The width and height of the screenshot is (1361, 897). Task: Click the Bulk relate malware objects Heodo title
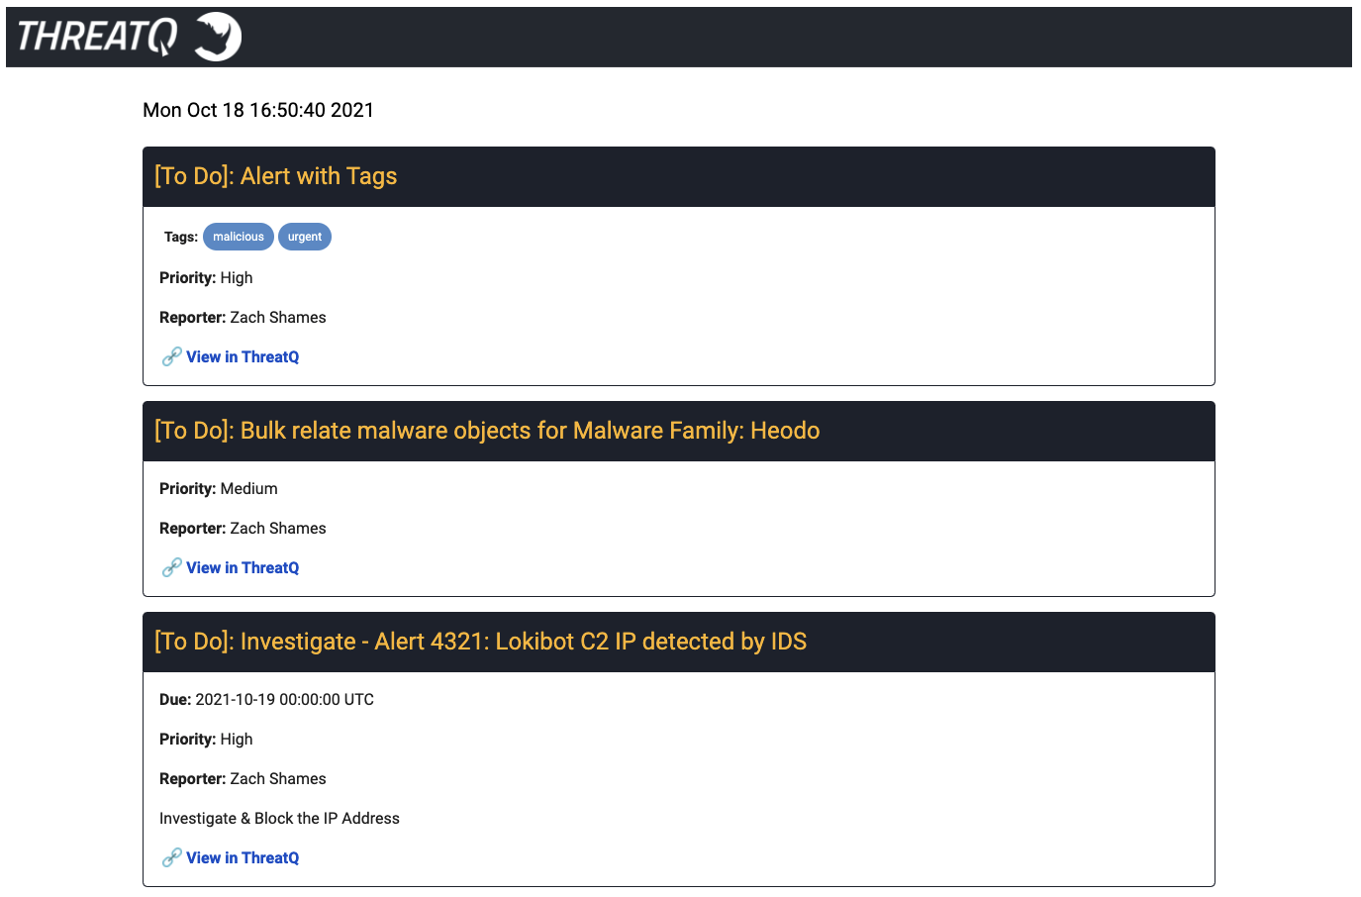click(x=487, y=431)
